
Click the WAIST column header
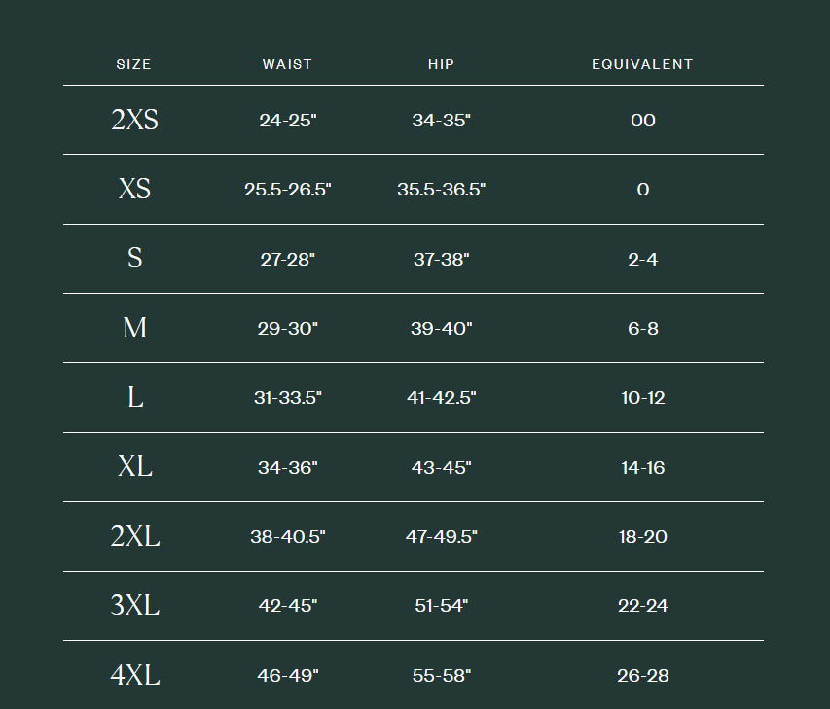point(287,65)
